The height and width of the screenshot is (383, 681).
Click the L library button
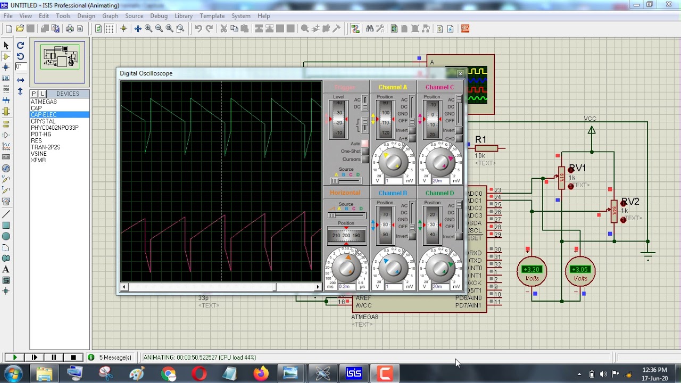43,94
